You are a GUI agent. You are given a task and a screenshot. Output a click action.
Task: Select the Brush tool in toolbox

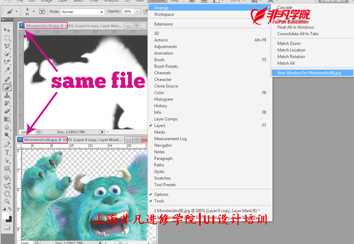tap(7, 87)
